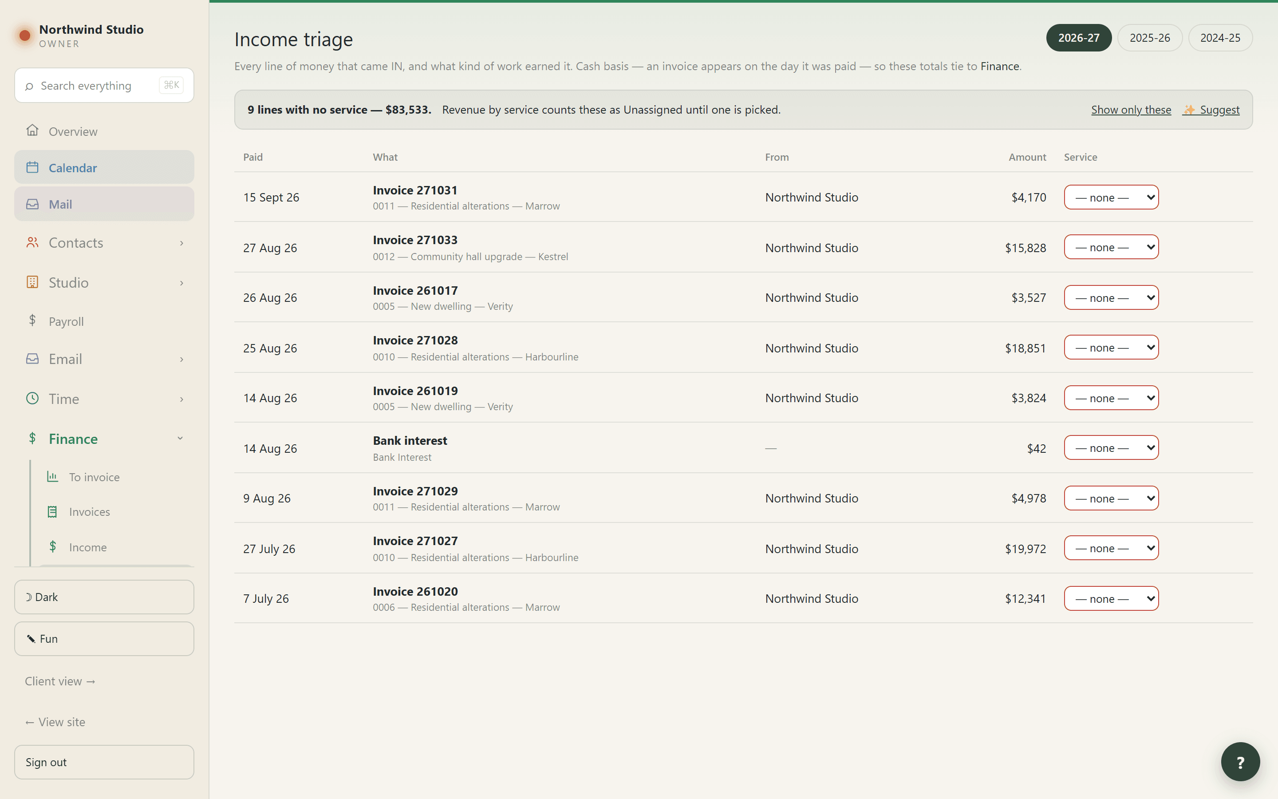1278x799 pixels.
Task: Click the Time clock icon
Action: tap(32, 399)
